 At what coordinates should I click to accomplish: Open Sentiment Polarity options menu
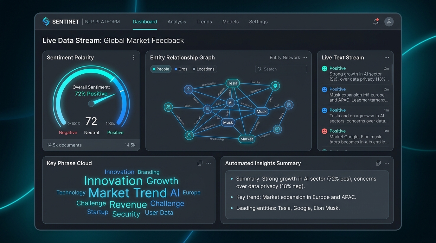tap(133, 58)
